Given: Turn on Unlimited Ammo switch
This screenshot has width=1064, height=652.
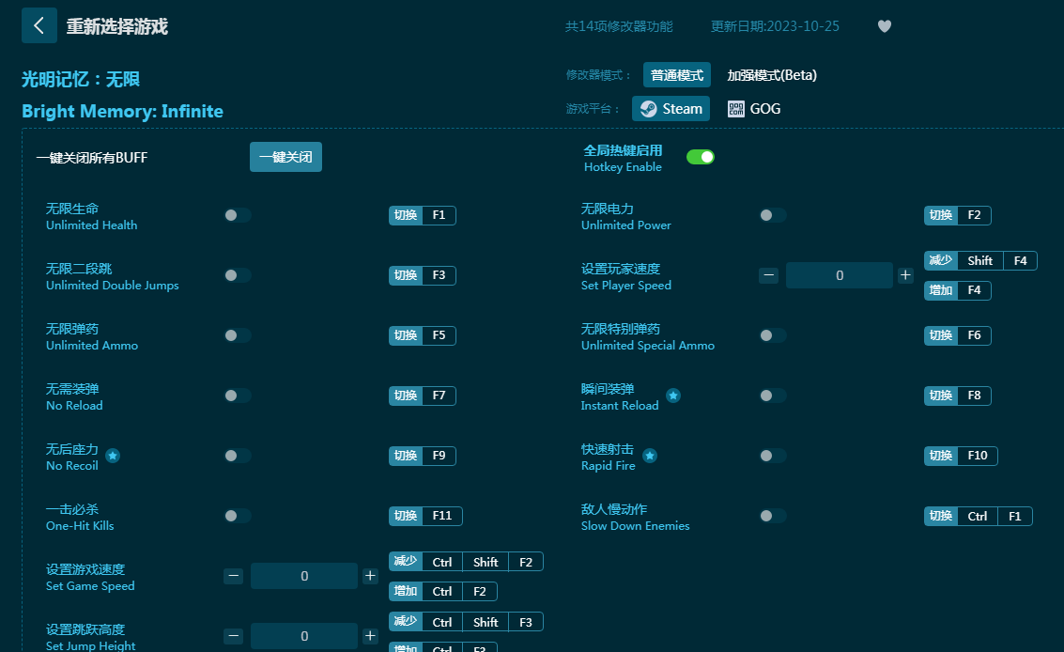Looking at the screenshot, I should (x=238, y=335).
